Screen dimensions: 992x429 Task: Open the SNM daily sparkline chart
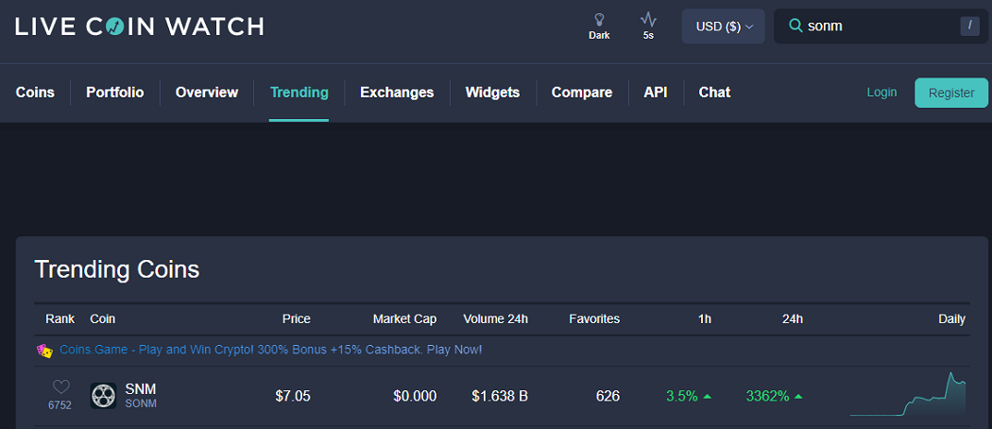[908, 394]
